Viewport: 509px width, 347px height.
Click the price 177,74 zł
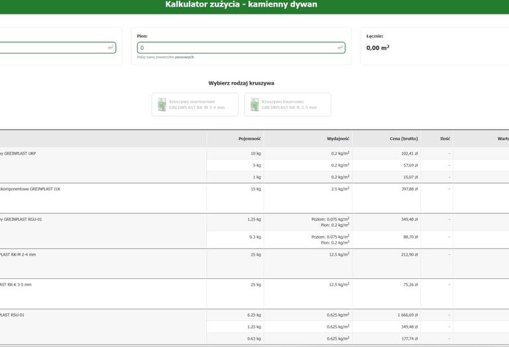[410, 339]
